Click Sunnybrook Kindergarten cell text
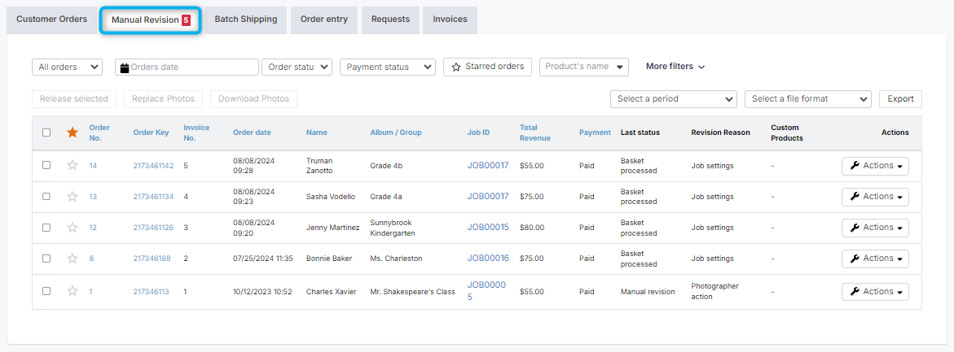 (393, 228)
